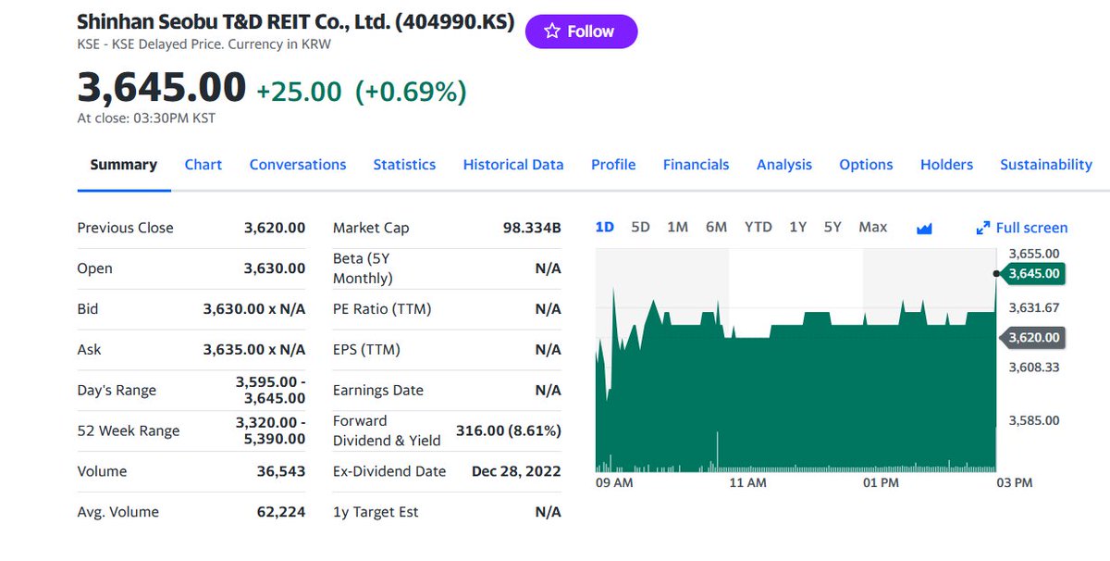Click the KSE Delayed Price currency note
The image size is (1110, 561).
click(x=203, y=44)
